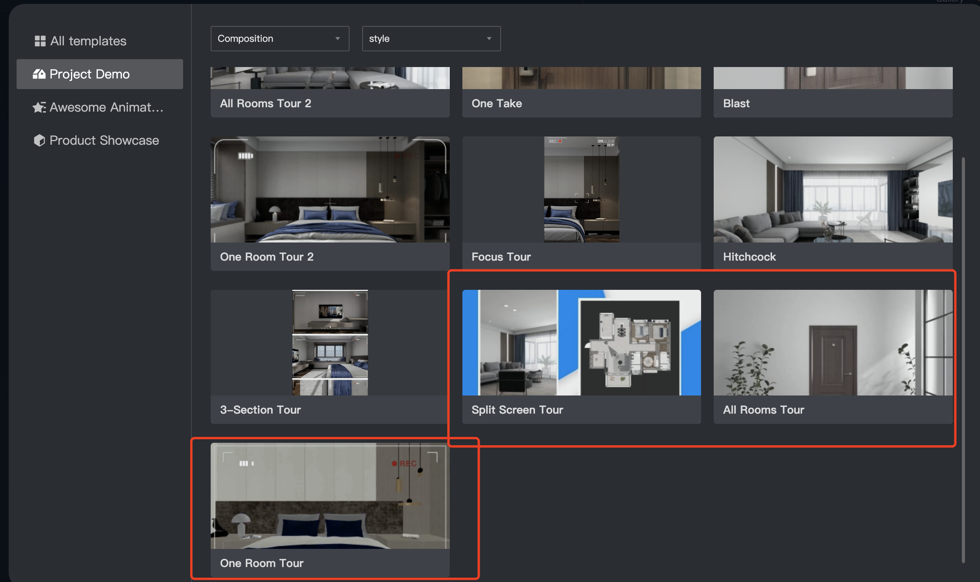
Task: Select the All templates category
Action: coord(88,41)
